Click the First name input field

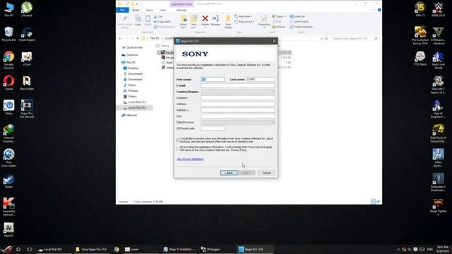click(x=213, y=79)
